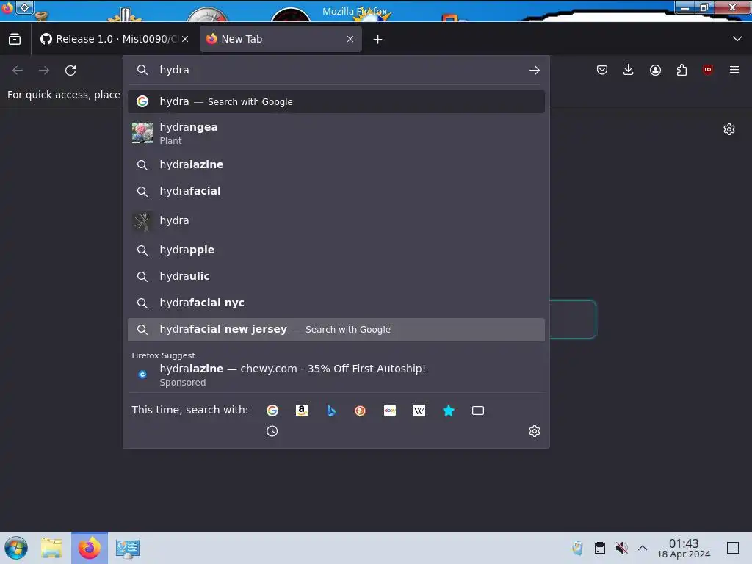The height and width of the screenshot is (564, 752).
Task: Search bookmarks using star icon
Action: (449, 411)
